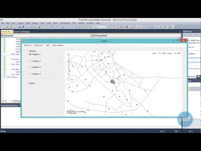Viewport: 201px width, 151px height.
Task: Pause execution with Break All icon
Action: pos(76,27)
